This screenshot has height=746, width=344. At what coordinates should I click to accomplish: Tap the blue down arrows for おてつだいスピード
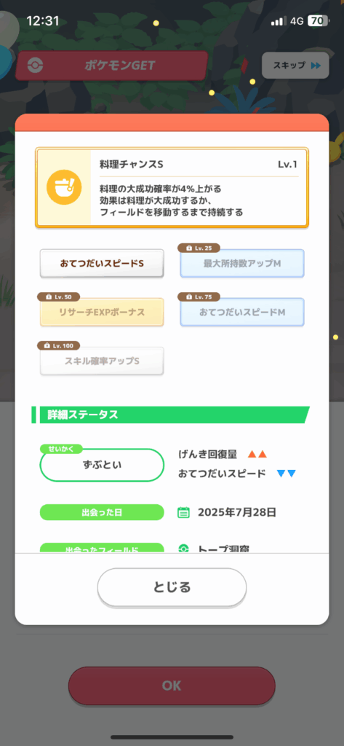point(286,474)
